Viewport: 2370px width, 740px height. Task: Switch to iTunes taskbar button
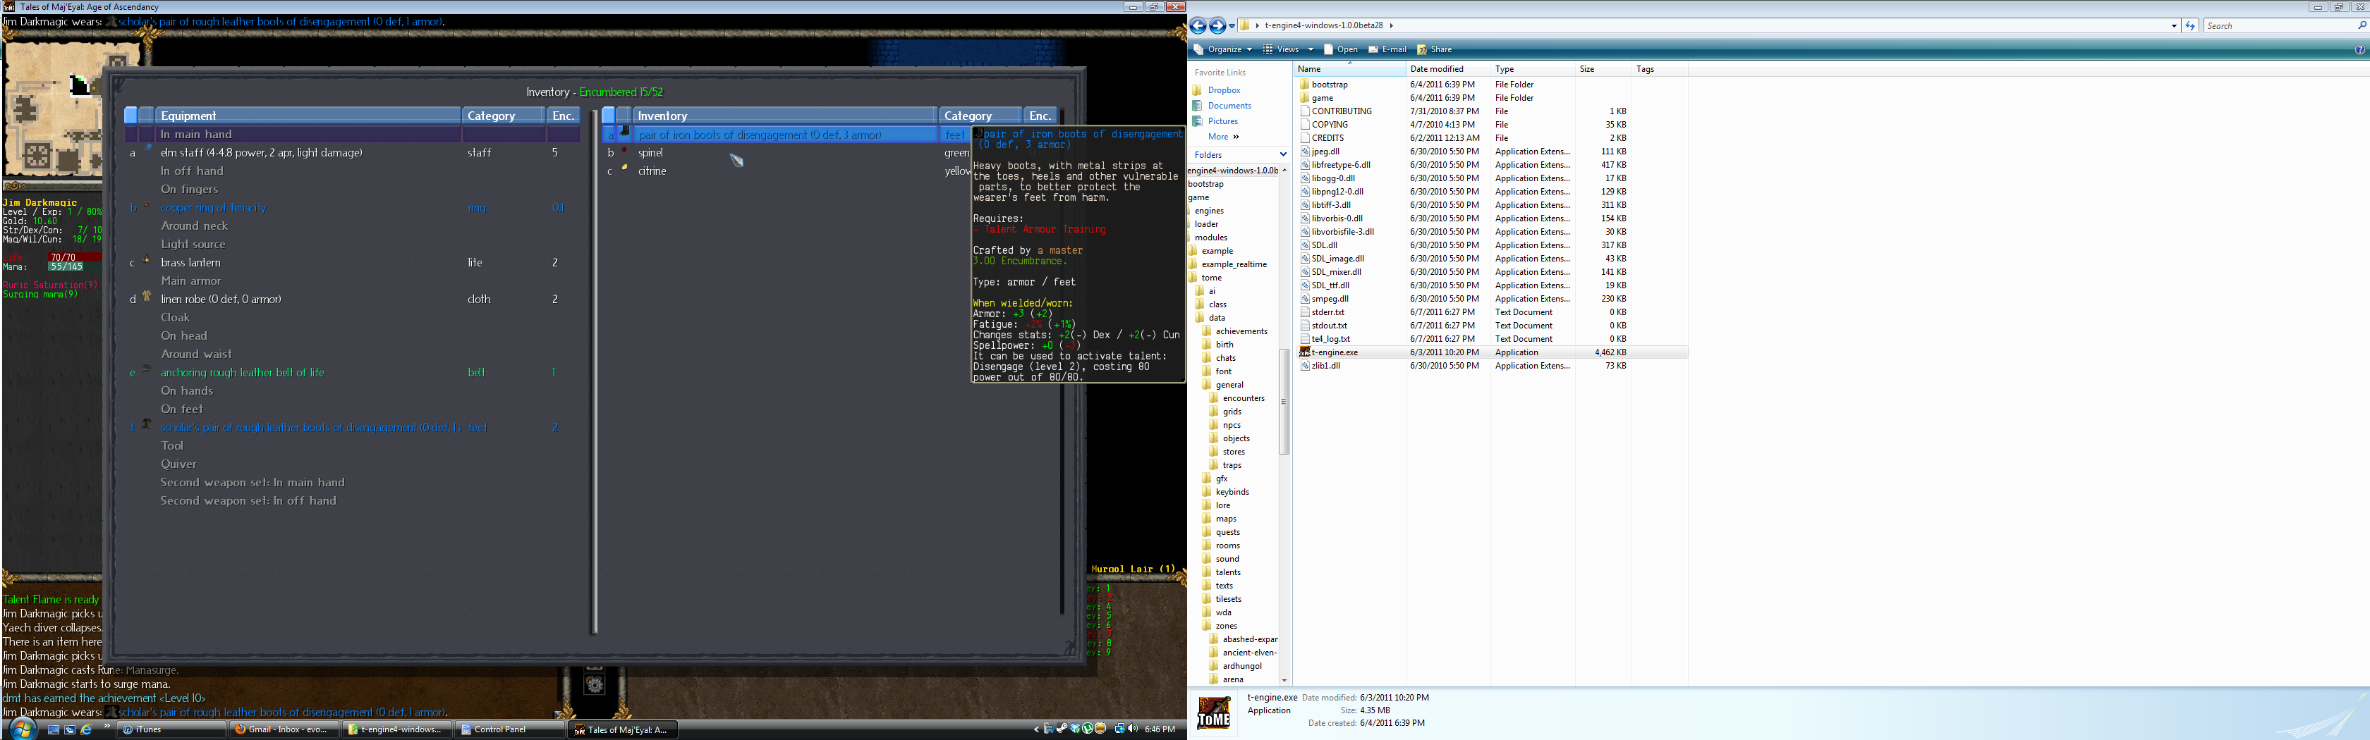pyautogui.click(x=172, y=729)
